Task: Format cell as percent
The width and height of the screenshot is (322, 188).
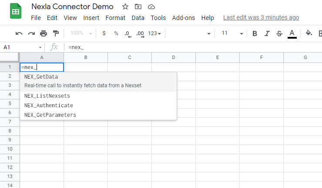Action: coord(116,33)
